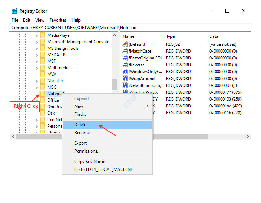Image resolution: width=261 pixels, height=203 pixels.
Task: Open the Favorites menu
Action: click(58, 20)
